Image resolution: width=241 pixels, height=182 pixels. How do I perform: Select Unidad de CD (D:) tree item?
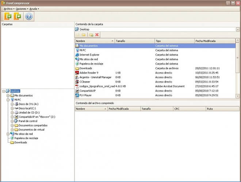pyautogui.click(x=29, y=112)
